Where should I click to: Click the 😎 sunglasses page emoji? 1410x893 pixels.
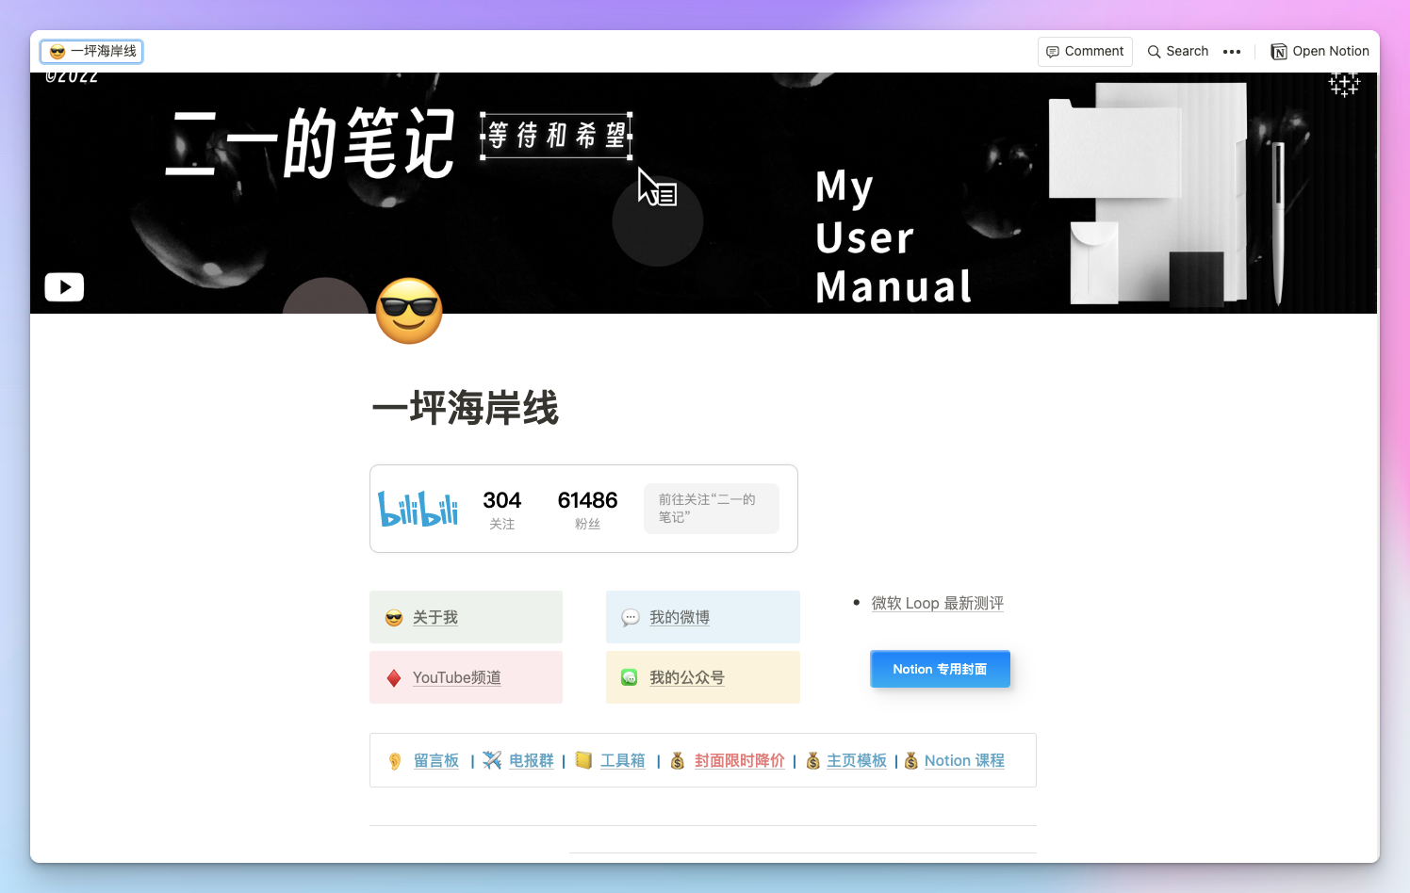pos(409,311)
